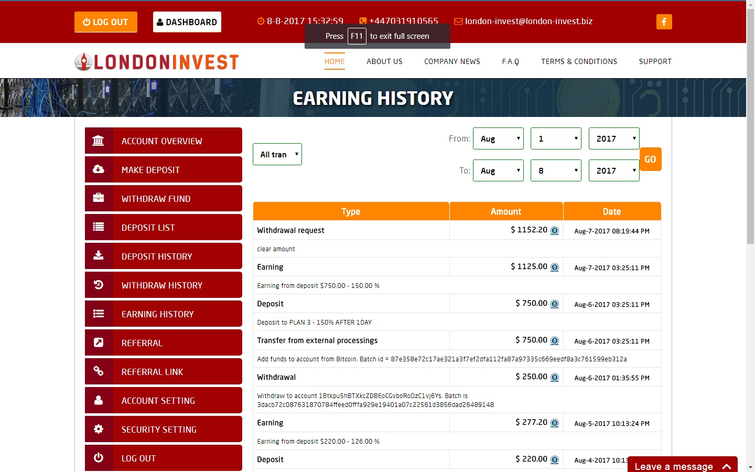Click the chain icon beside Referral Link
The image size is (755, 472).
(98, 371)
